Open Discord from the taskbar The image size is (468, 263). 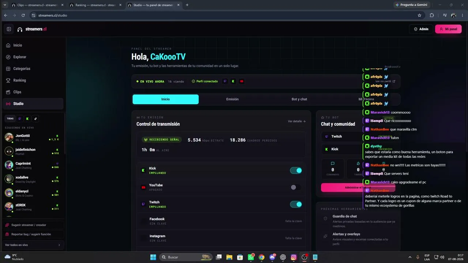272,257
